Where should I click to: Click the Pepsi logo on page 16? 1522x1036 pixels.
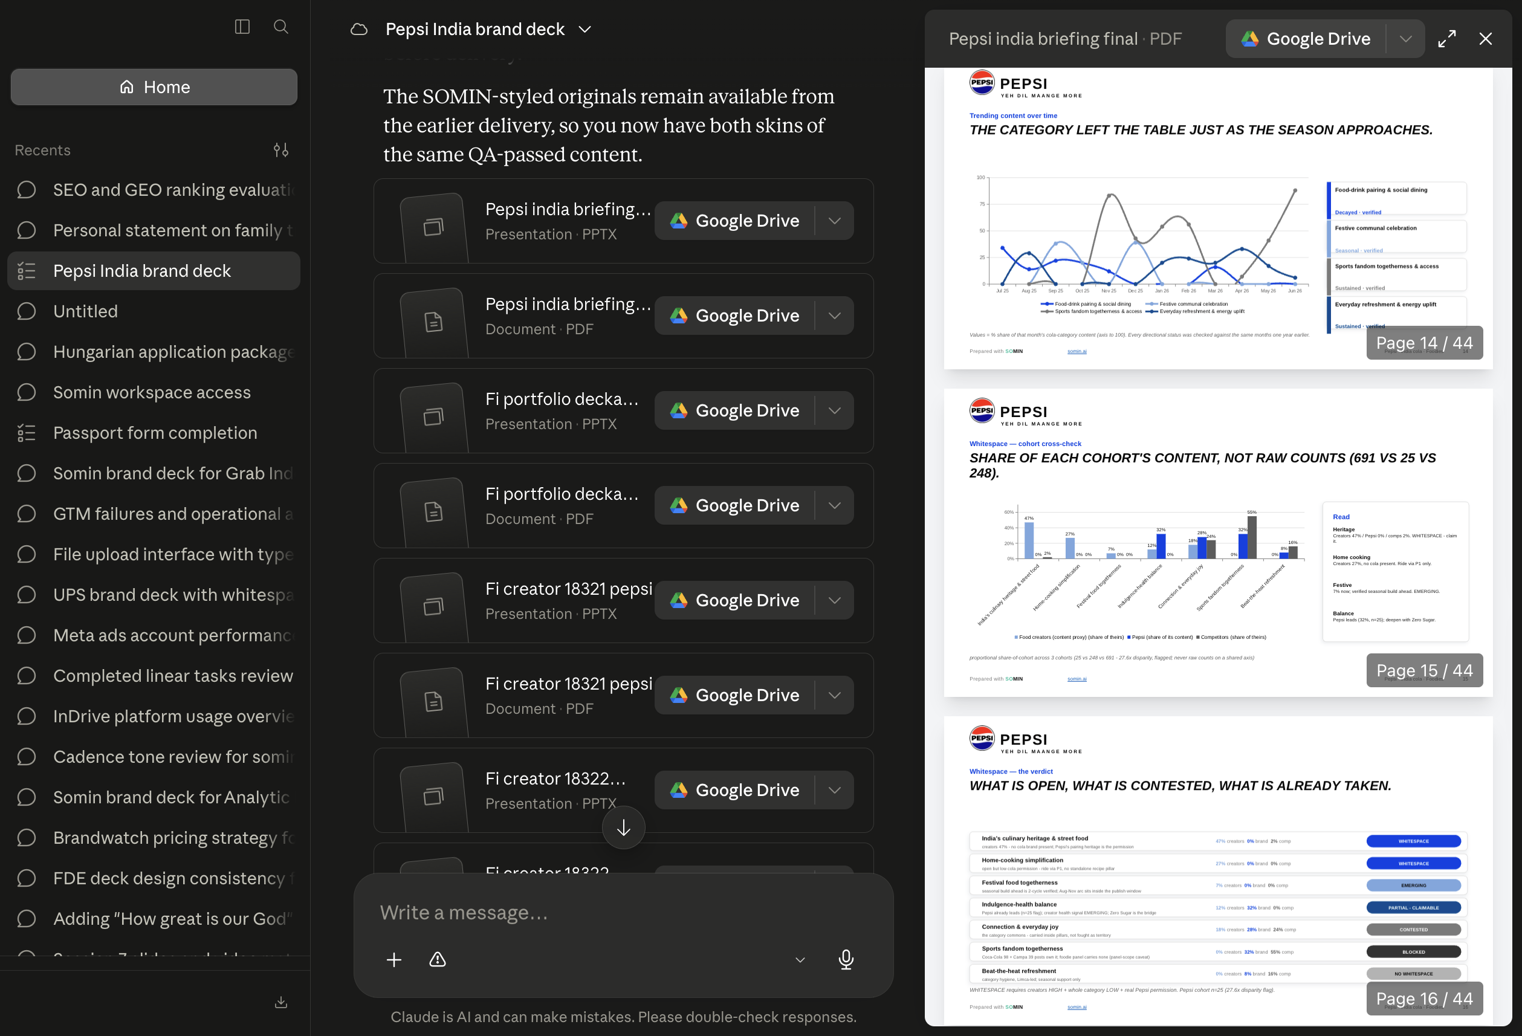coord(982,739)
